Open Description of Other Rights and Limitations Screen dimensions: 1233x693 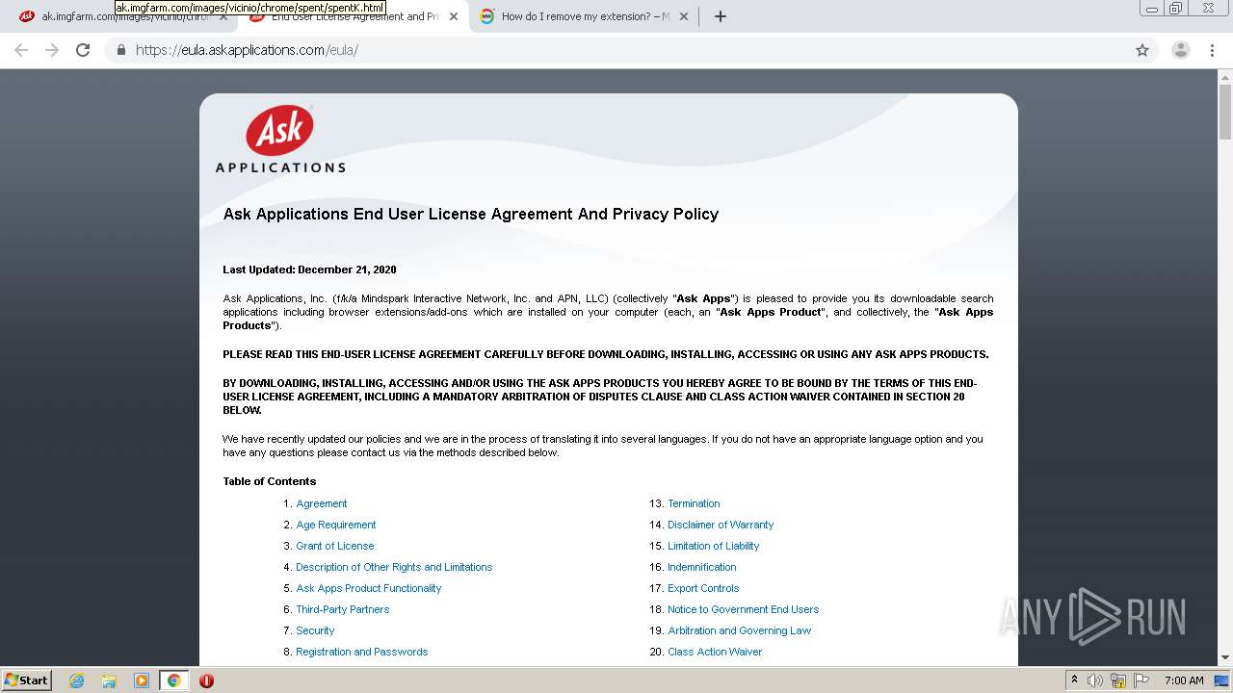click(394, 567)
